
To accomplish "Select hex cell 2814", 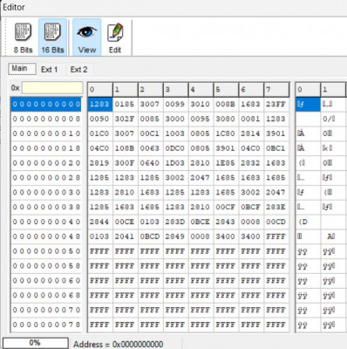I will 251,133.
